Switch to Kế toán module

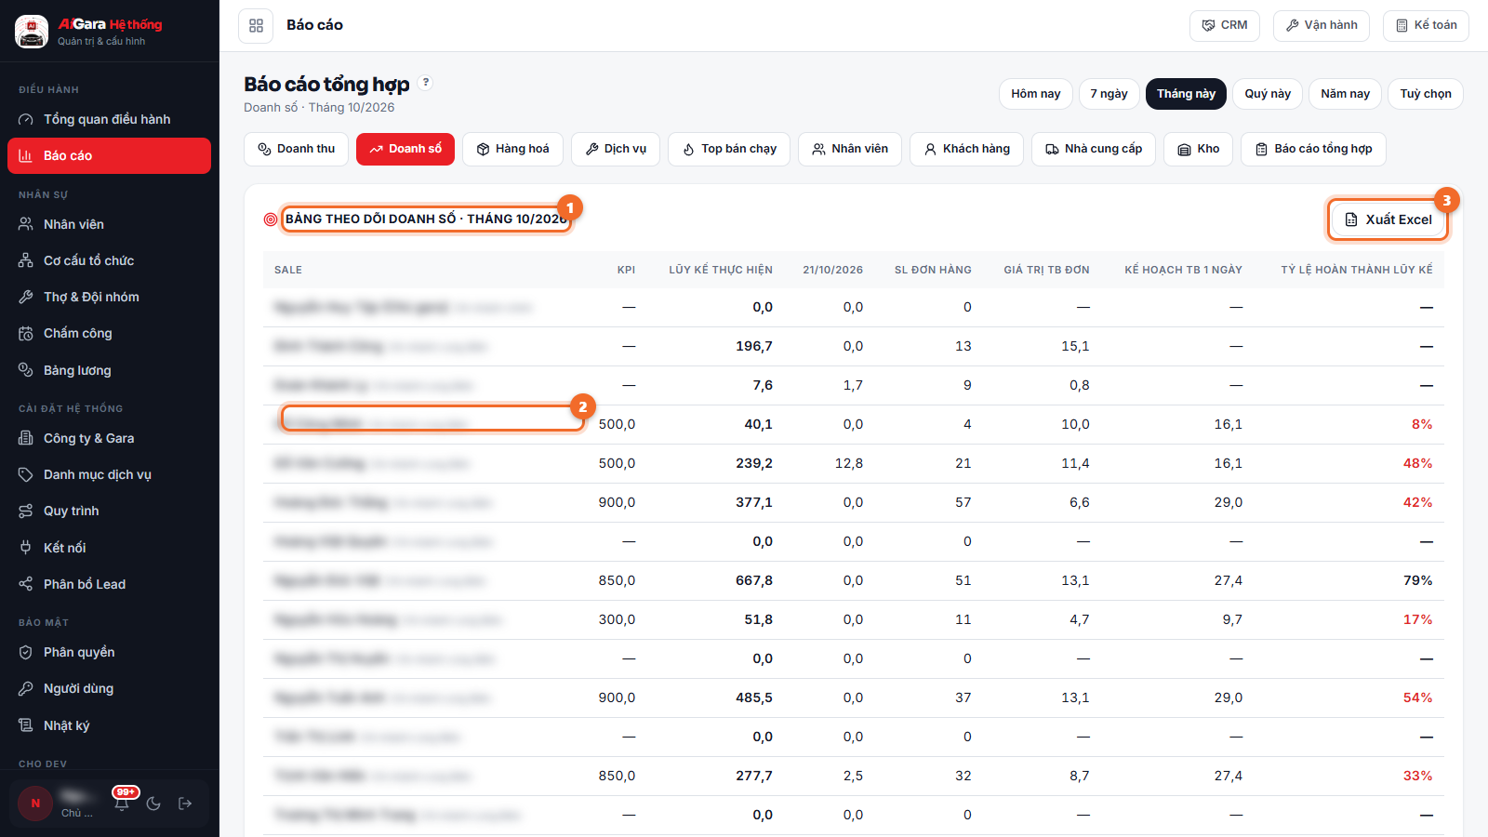[x=1426, y=25]
